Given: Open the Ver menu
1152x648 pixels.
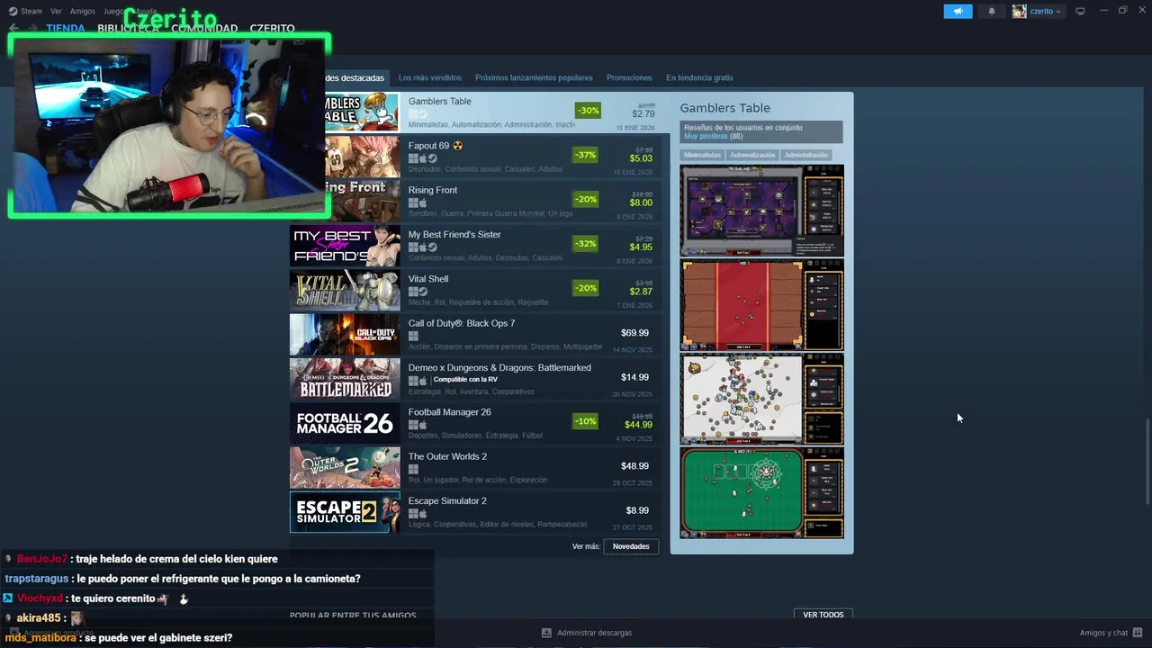Looking at the screenshot, I should 56,11.
